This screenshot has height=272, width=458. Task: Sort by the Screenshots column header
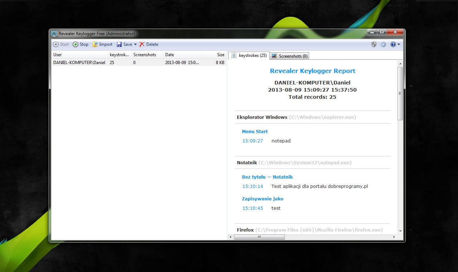pyautogui.click(x=147, y=55)
